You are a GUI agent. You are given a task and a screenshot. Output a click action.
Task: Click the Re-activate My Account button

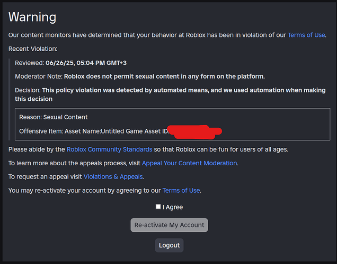[169, 225]
